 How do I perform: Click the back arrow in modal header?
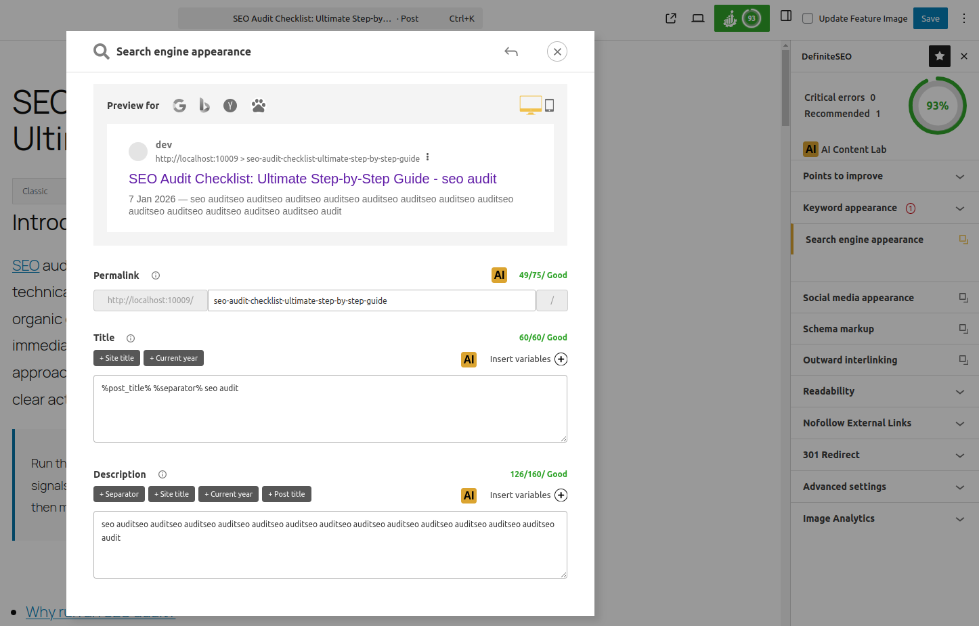tap(511, 52)
